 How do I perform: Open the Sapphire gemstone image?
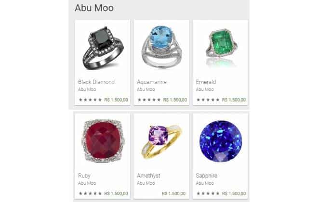[221, 141]
